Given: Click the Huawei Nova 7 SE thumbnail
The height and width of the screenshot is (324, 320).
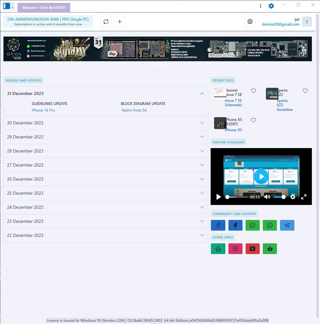Looking at the screenshot, I should 220,93.
